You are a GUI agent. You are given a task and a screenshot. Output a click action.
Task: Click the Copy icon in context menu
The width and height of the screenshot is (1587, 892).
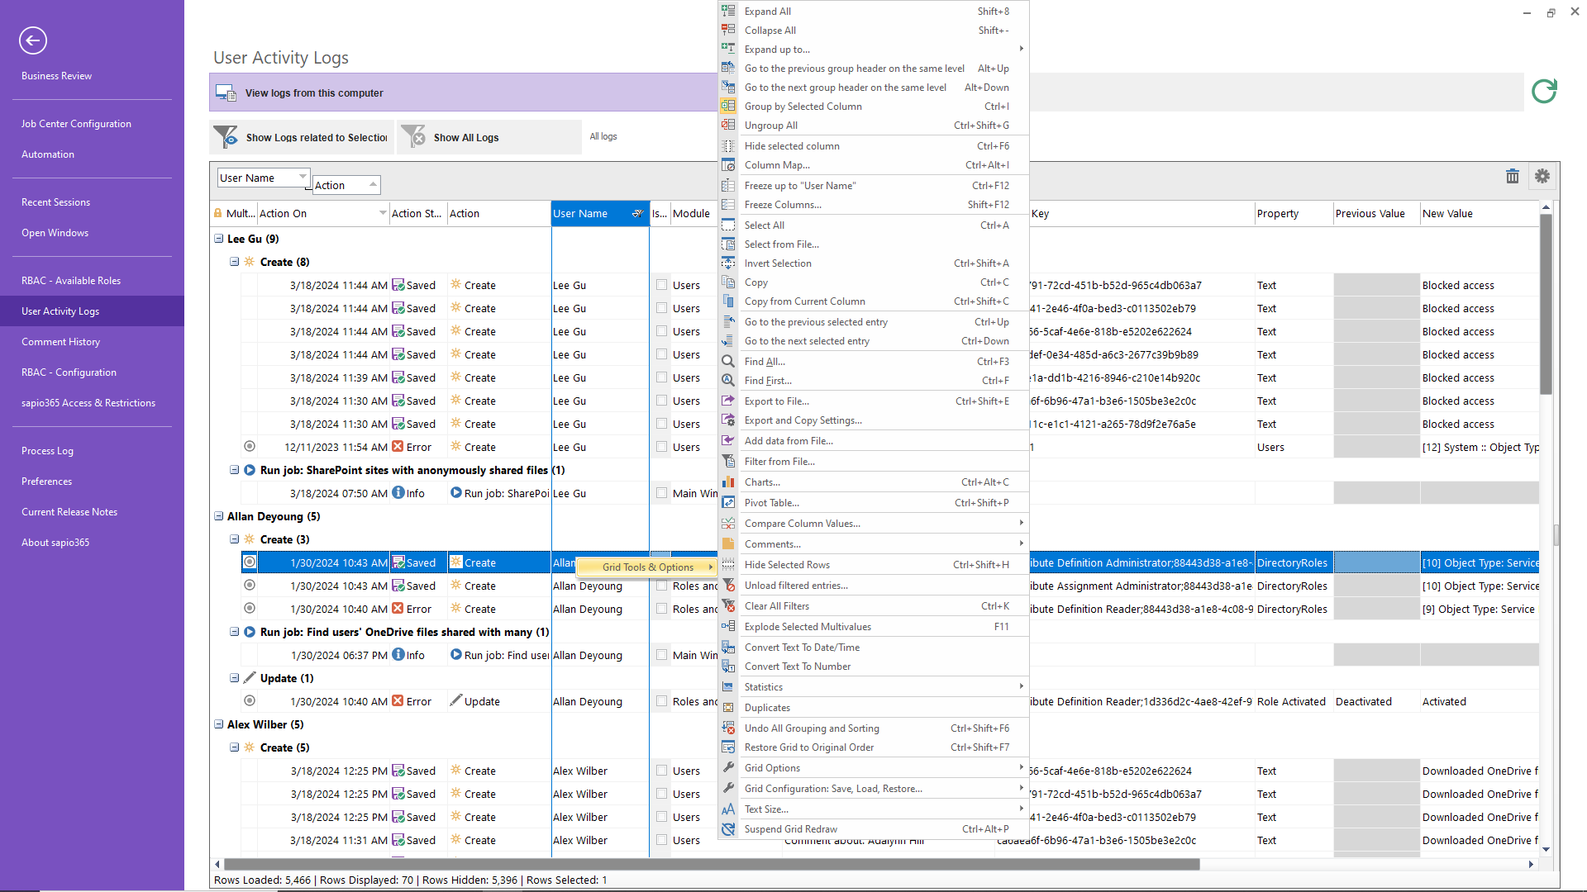point(728,282)
